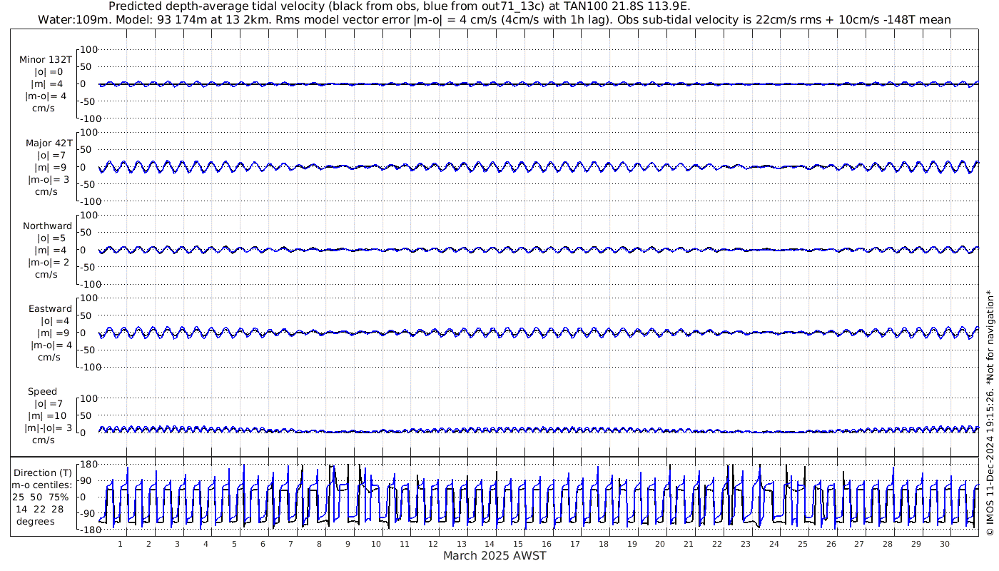Click the Direction panel plotted trace
The width and height of the screenshot is (999, 571).
pos(539,497)
